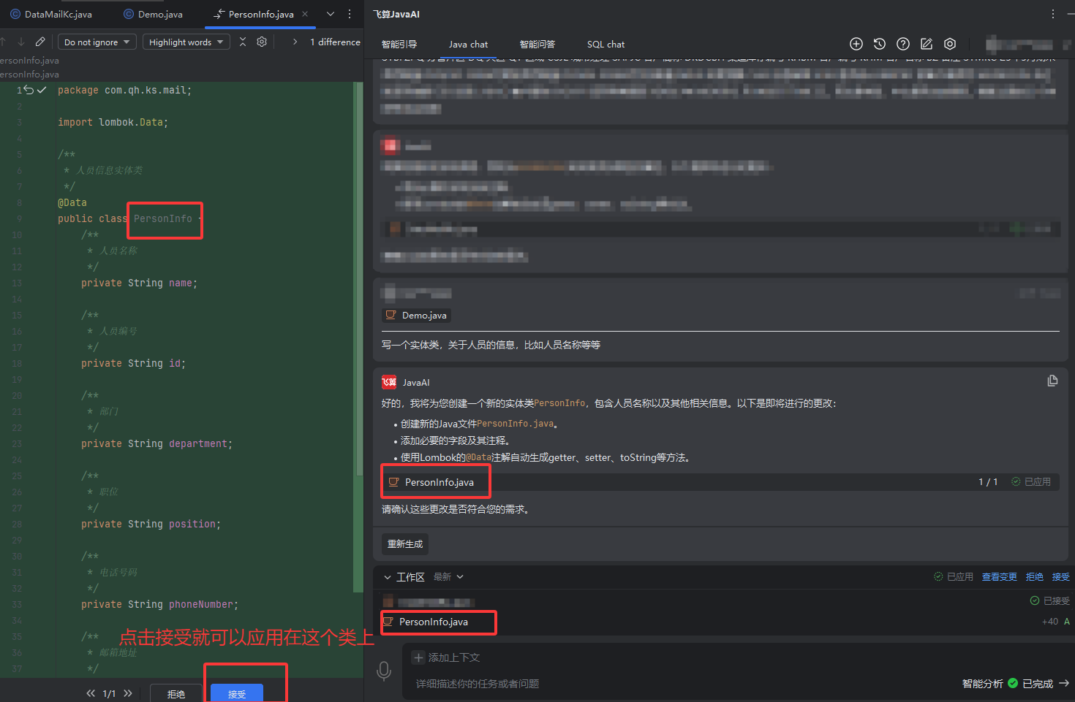Revert the change on line 1

pyautogui.click(x=29, y=90)
